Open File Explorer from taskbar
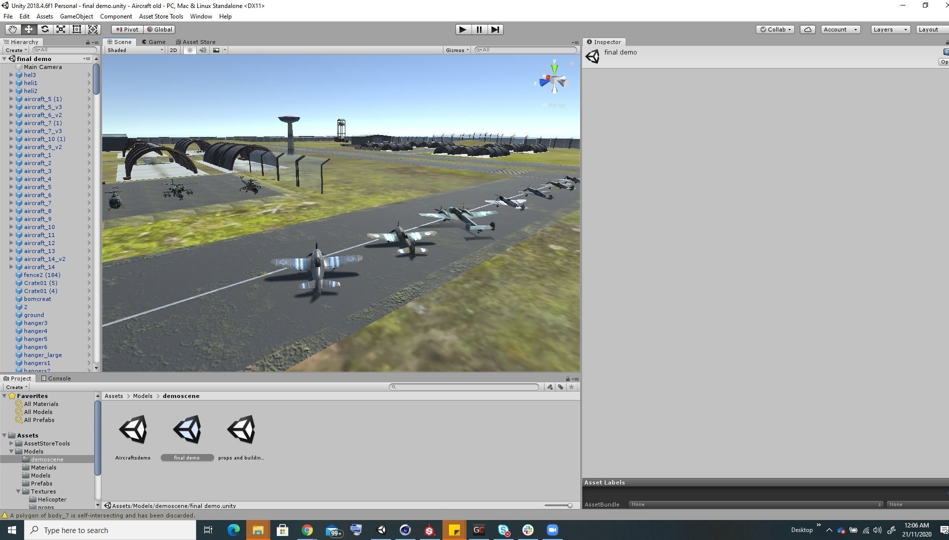 tap(258, 530)
